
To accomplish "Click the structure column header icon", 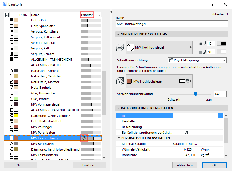I will click(x=7, y=15).
